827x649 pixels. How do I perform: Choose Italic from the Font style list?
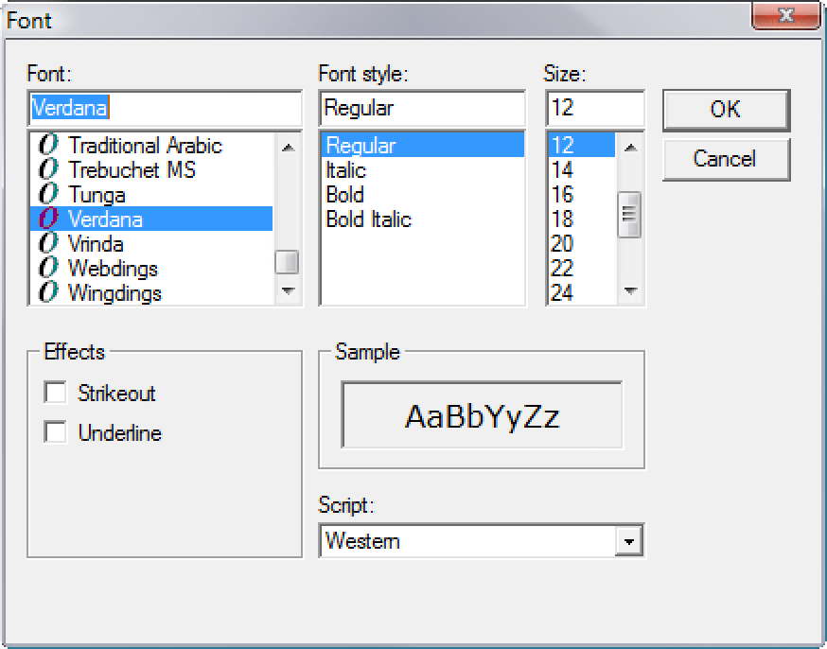coord(345,170)
